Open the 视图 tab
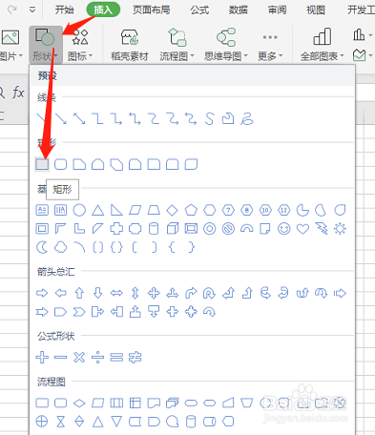 pyautogui.click(x=316, y=10)
